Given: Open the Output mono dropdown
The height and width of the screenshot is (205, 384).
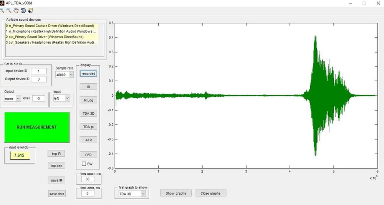Looking at the screenshot, I should tap(13, 98).
